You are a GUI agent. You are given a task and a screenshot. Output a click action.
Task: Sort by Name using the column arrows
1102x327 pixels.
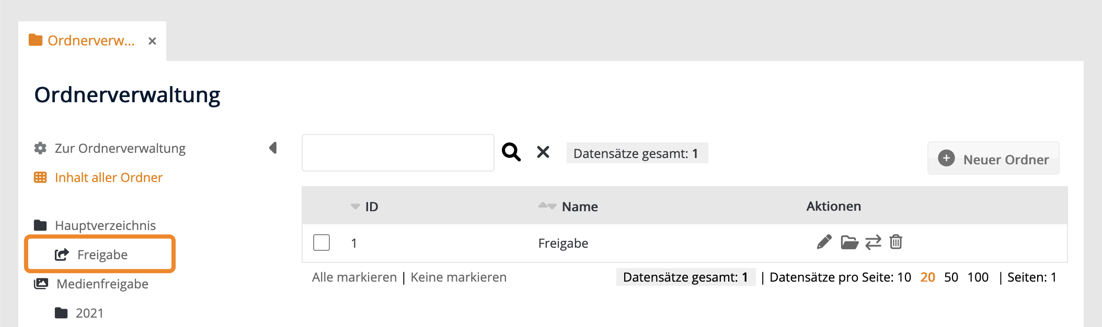[x=547, y=206]
